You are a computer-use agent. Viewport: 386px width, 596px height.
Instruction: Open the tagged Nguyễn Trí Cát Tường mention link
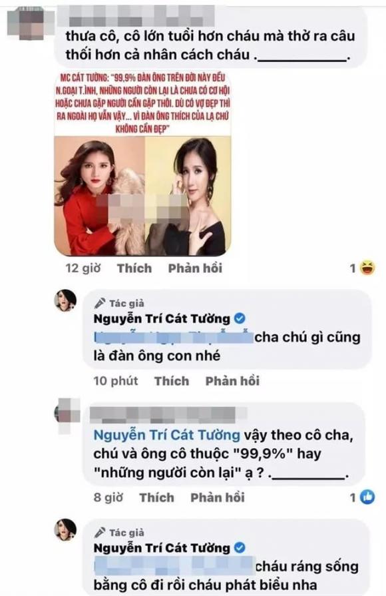coord(167,435)
